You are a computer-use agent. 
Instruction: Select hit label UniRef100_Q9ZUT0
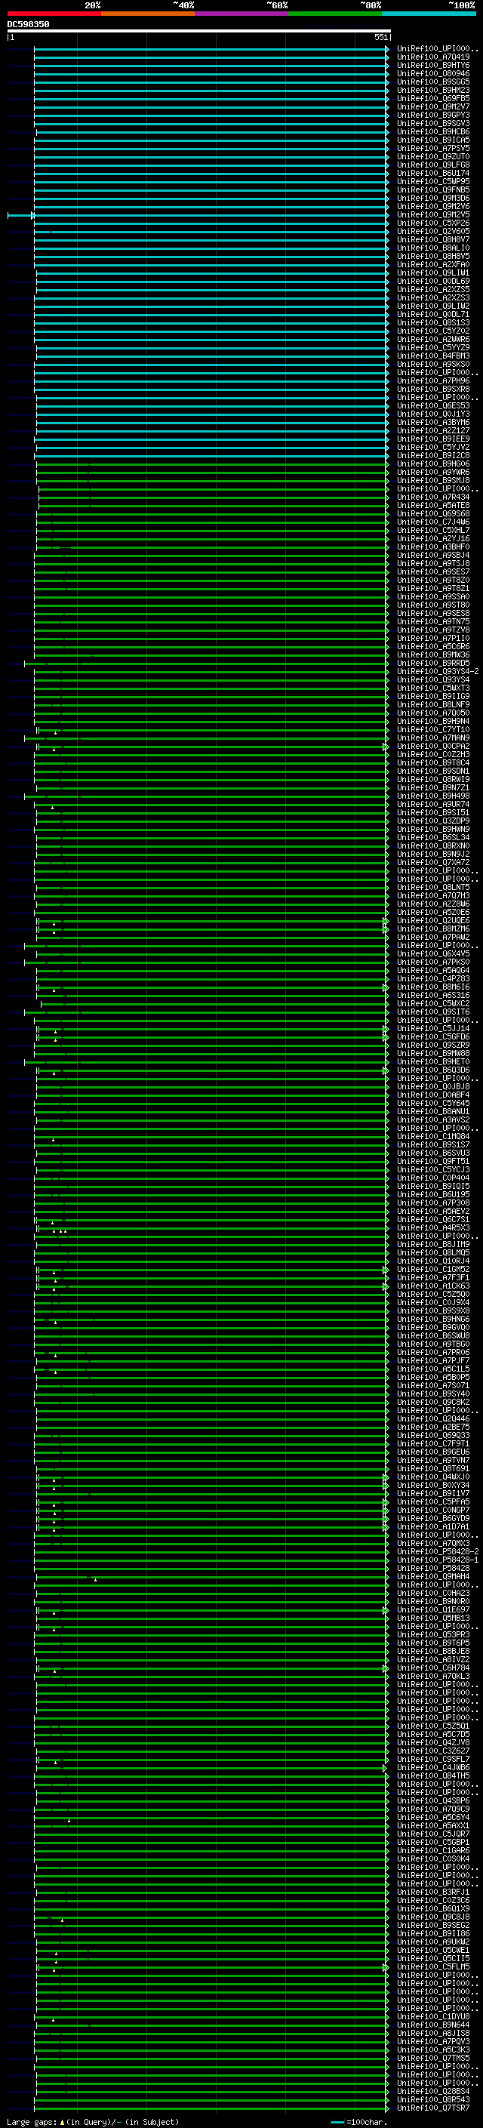point(433,157)
